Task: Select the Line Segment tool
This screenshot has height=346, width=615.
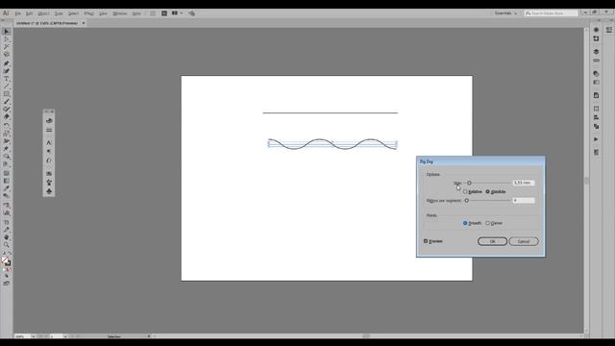Action: tap(7, 86)
